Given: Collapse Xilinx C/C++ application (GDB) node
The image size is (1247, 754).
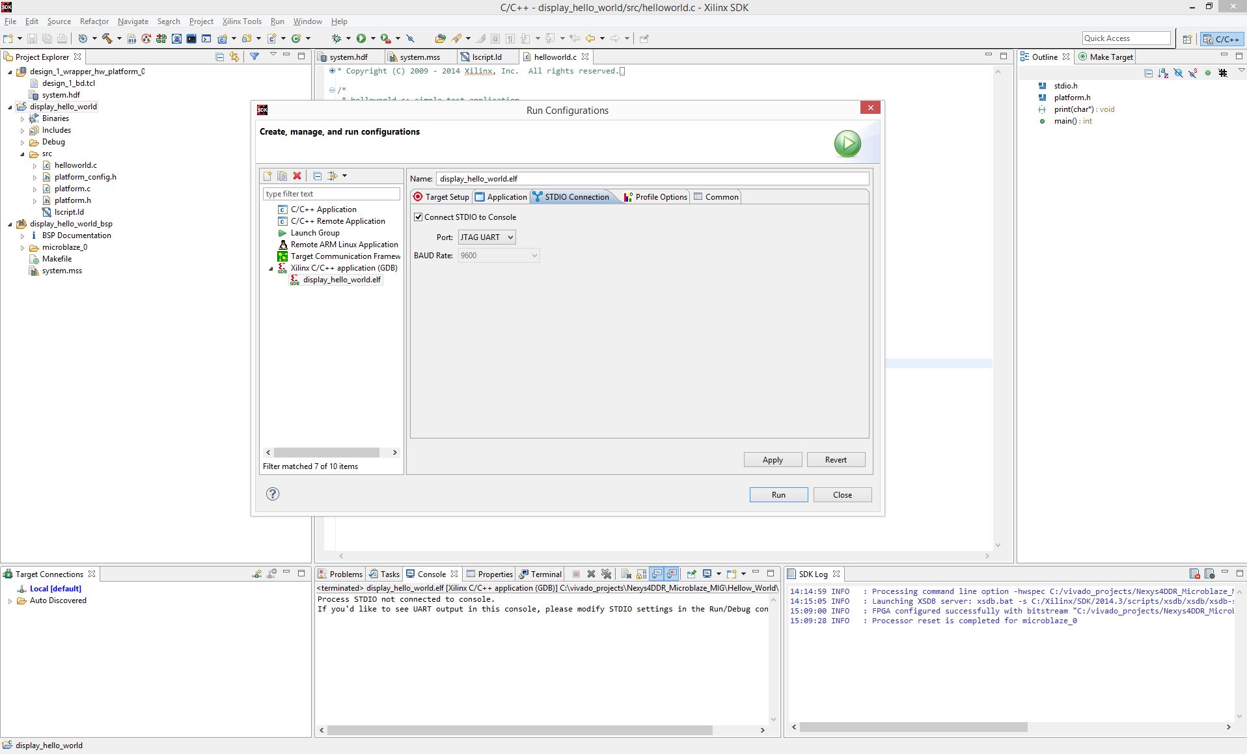Looking at the screenshot, I should pos(271,268).
